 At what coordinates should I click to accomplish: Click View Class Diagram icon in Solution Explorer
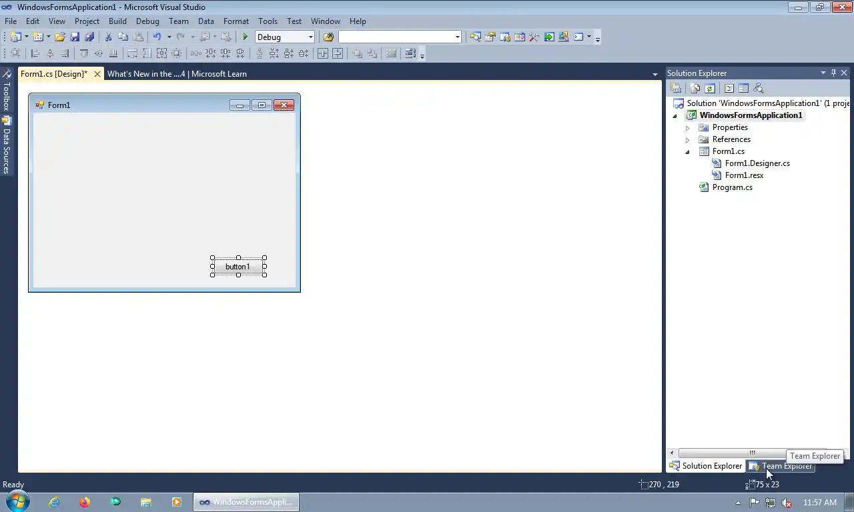759,88
